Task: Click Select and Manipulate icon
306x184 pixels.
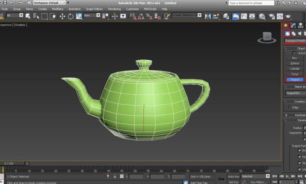Action: point(115,16)
